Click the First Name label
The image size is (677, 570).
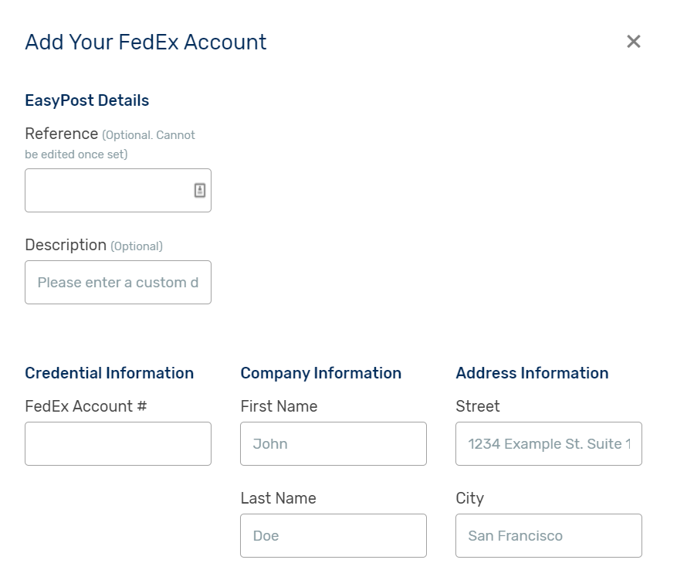(279, 406)
